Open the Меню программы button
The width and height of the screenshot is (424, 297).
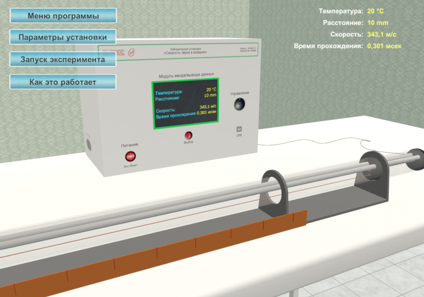[x=63, y=16]
